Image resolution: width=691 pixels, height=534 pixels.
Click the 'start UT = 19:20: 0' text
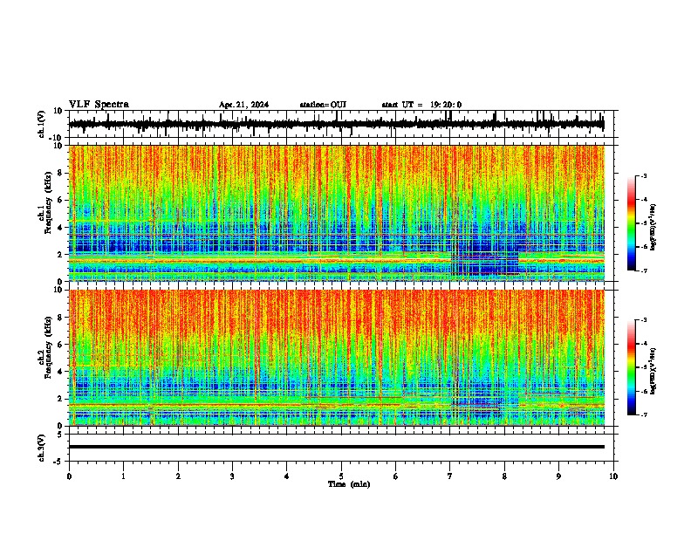click(421, 105)
